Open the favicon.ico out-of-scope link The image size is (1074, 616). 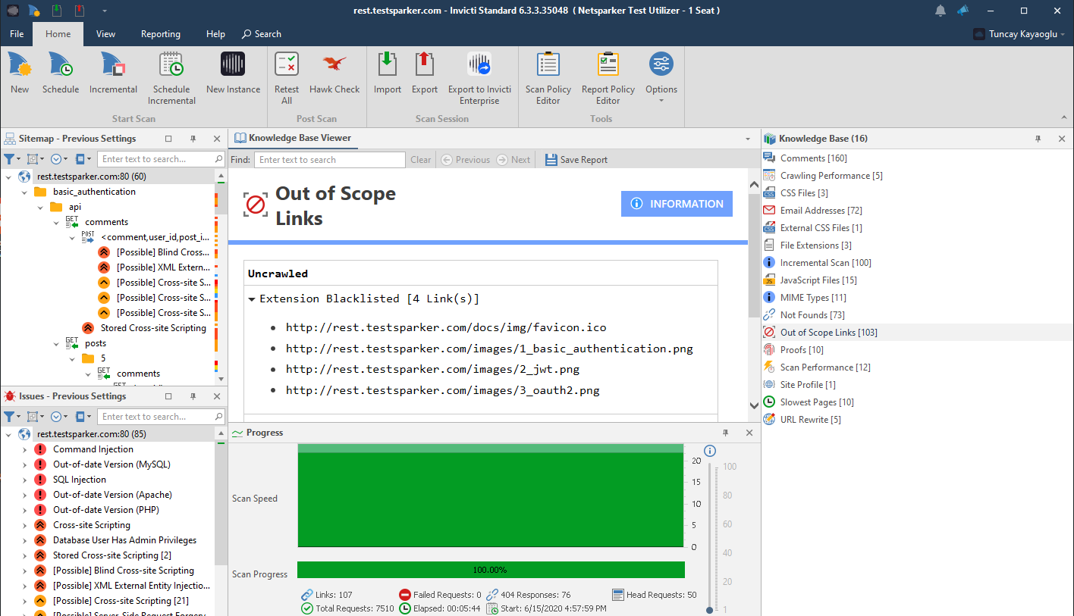click(446, 328)
